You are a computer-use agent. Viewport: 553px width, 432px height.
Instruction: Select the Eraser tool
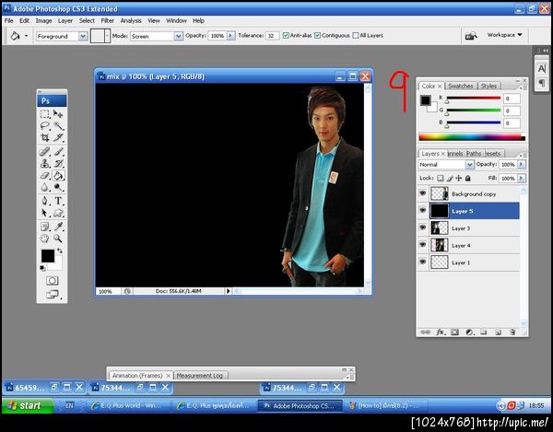pos(45,175)
